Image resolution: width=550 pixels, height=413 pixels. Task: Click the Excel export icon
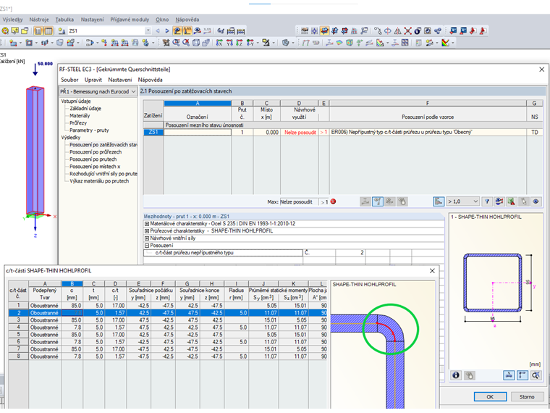(x=511, y=201)
